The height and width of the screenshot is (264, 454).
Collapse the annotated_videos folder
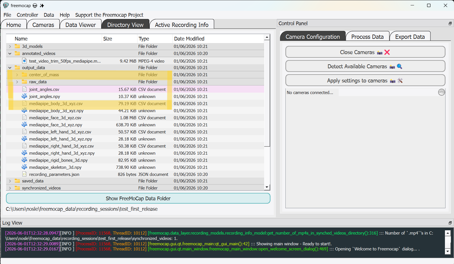[10, 53]
